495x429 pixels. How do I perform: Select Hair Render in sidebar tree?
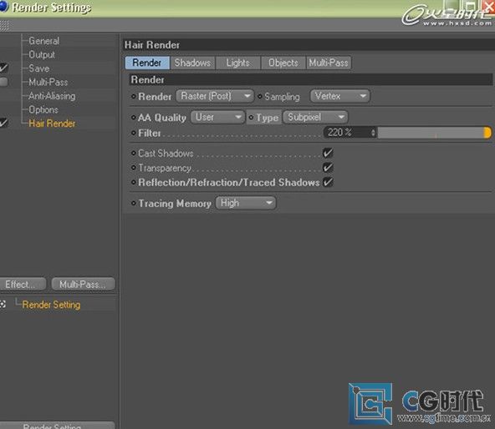click(52, 124)
